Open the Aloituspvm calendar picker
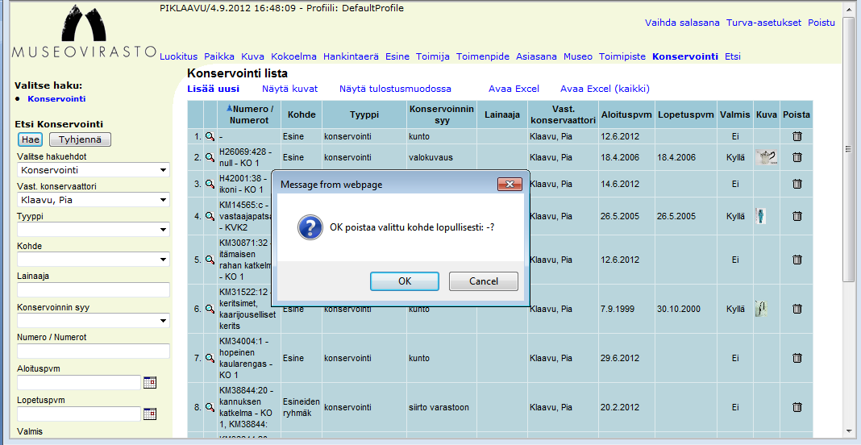 tap(150, 382)
